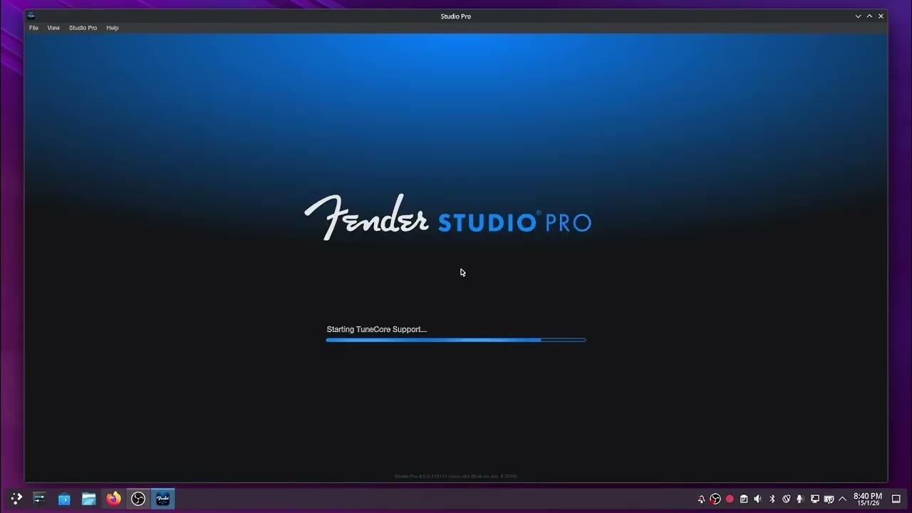This screenshot has width=912, height=513.
Task: Open the microphone tray icon
Action: click(x=800, y=499)
